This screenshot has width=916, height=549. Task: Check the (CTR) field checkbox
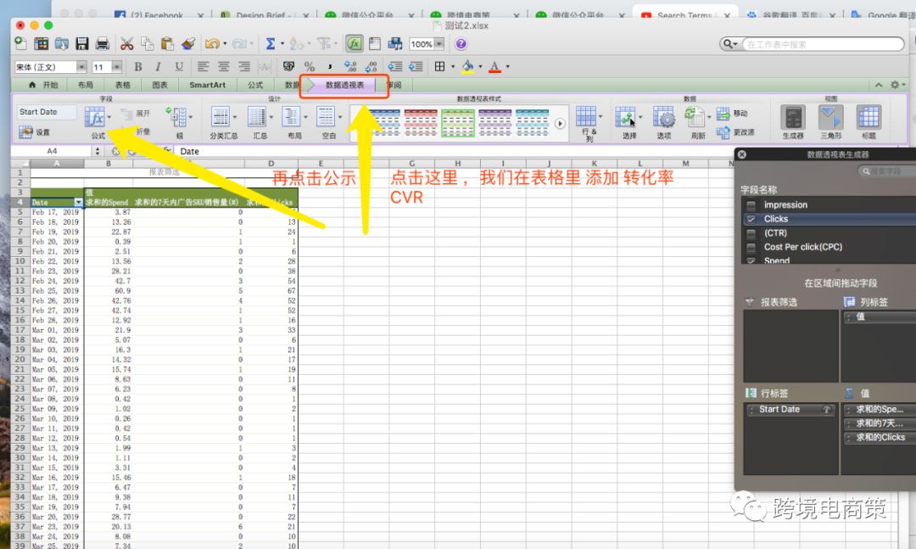(x=751, y=233)
